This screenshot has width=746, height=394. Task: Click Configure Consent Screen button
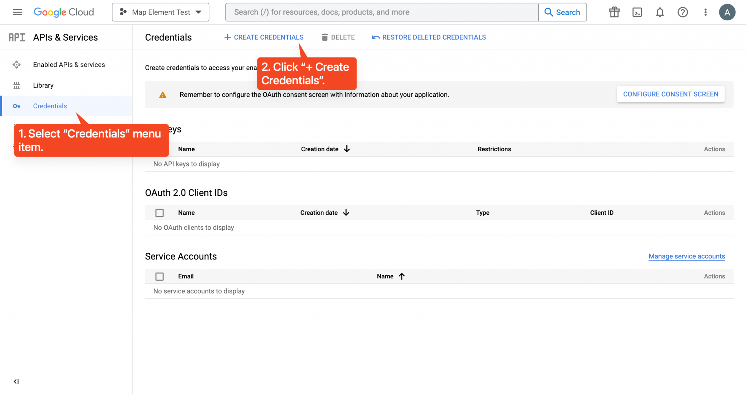point(670,94)
